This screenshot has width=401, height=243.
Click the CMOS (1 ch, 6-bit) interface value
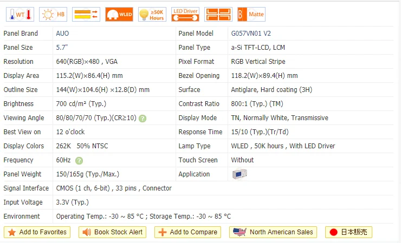tap(114, 188)
